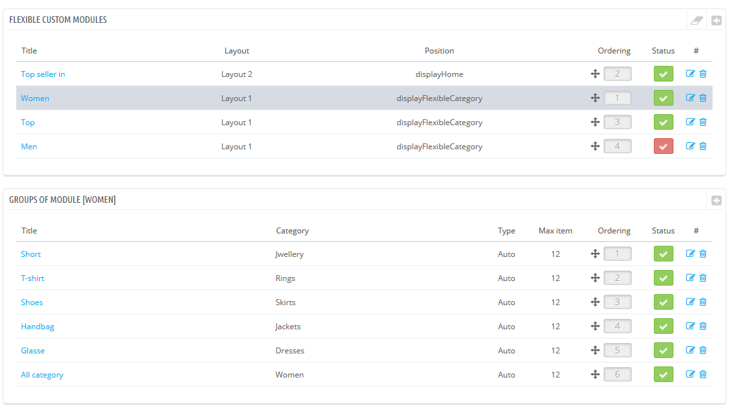Image resolution: width=736 pixels, height=416 pixels.
Task: Toggle the status of the T-shirt group
Action: point(663,278)
